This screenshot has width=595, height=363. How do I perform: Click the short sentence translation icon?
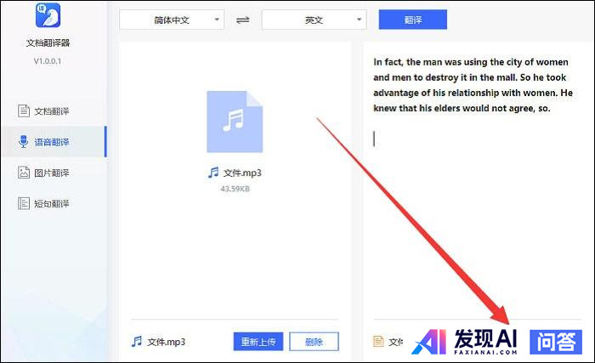24,203
